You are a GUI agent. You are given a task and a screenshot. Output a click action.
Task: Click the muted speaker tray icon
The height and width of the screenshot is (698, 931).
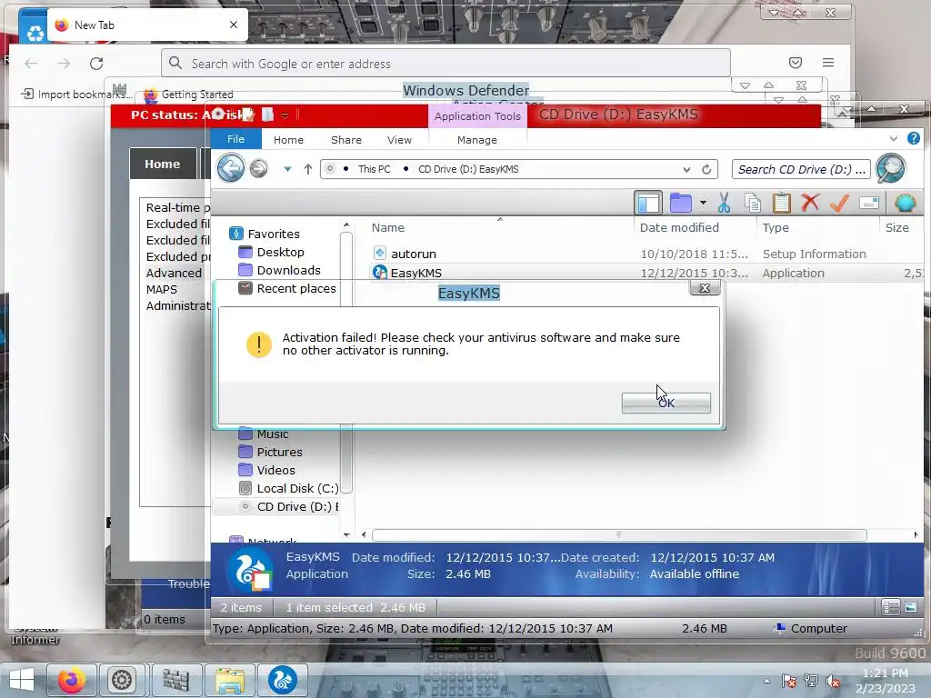click(833, 681)
